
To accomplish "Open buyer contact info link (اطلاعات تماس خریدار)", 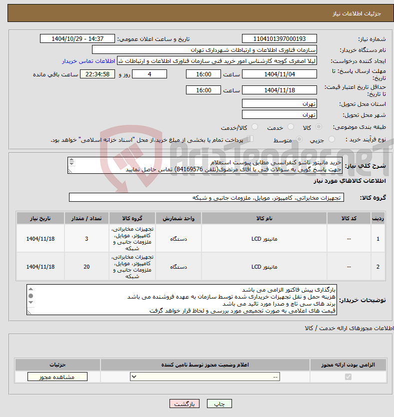I will (x=88, y=61).
